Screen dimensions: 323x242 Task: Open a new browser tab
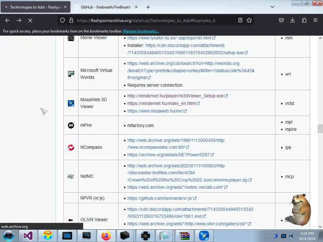(148, 7)
